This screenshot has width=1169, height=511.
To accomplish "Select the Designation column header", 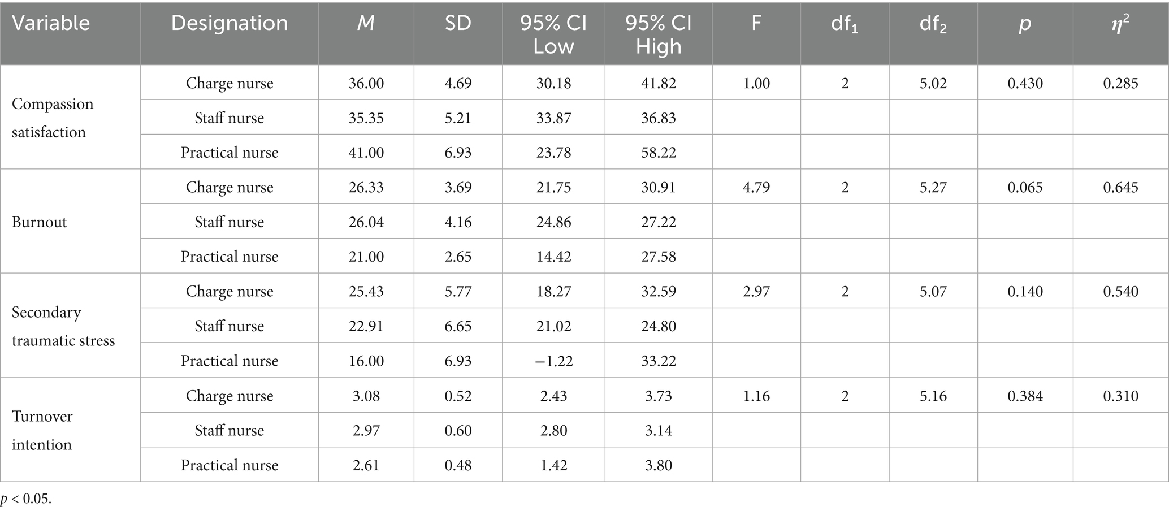I will click(x=229, y=23).
